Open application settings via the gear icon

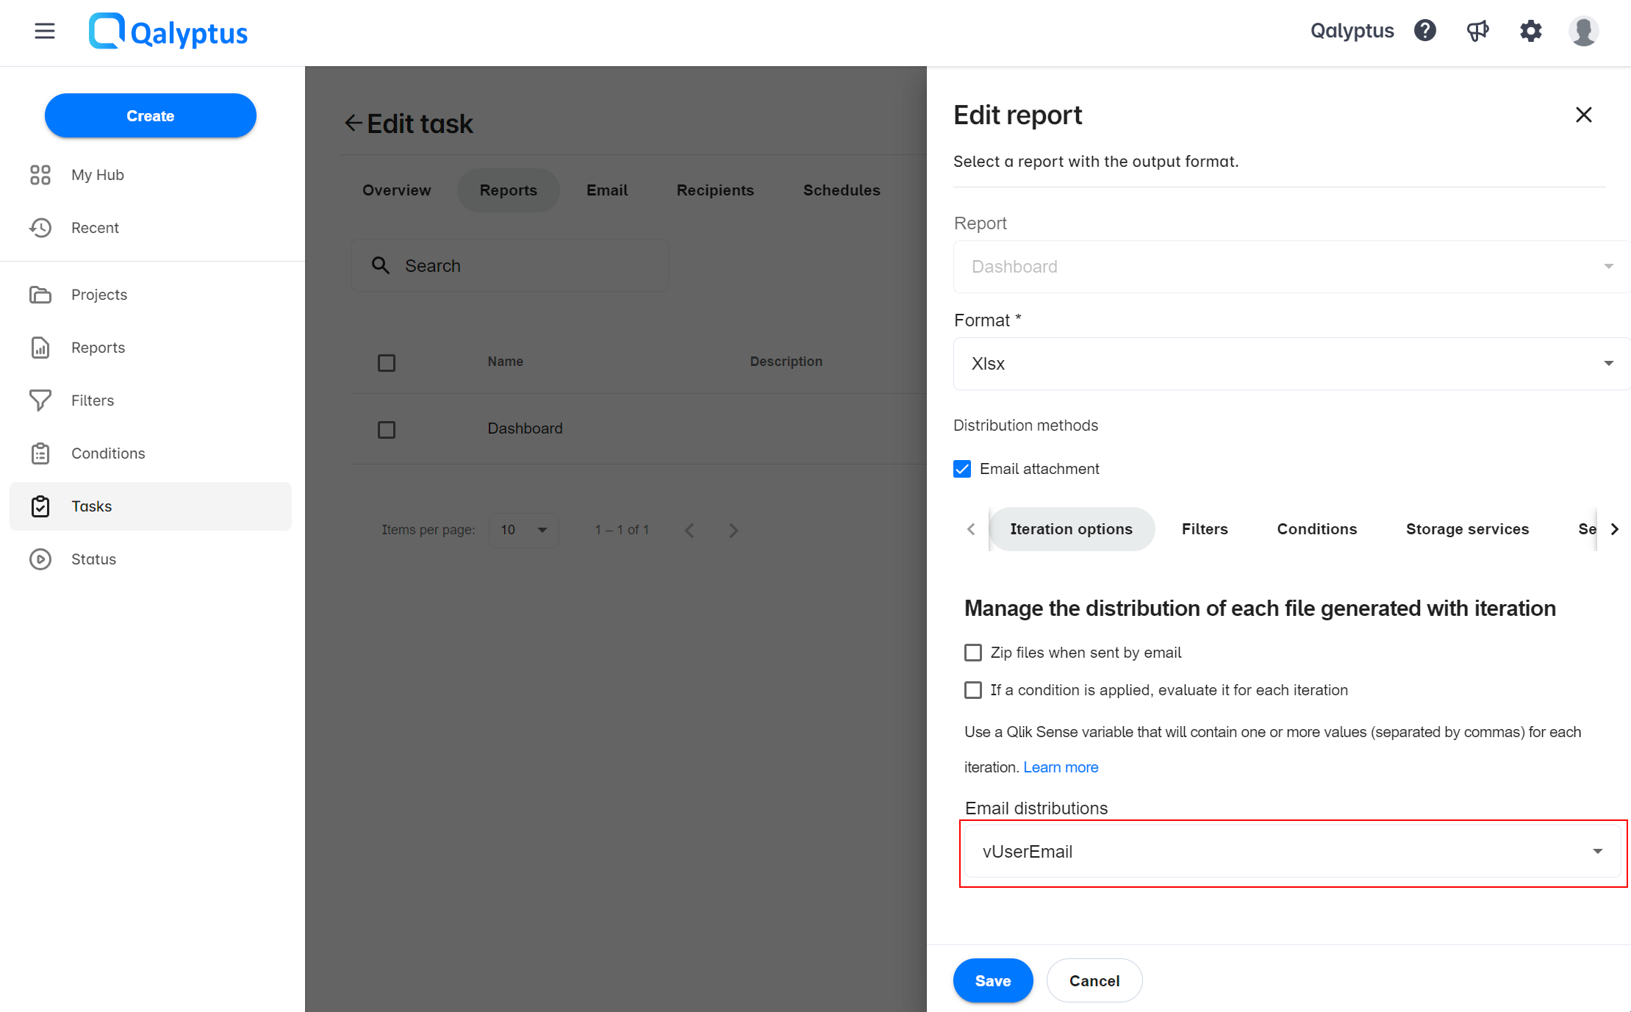(1531, 31)
